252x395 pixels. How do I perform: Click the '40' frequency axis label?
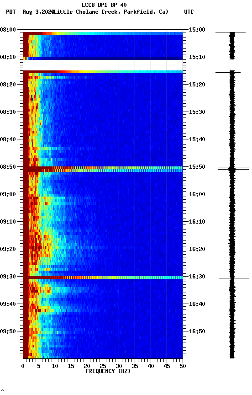coord(151,366)
